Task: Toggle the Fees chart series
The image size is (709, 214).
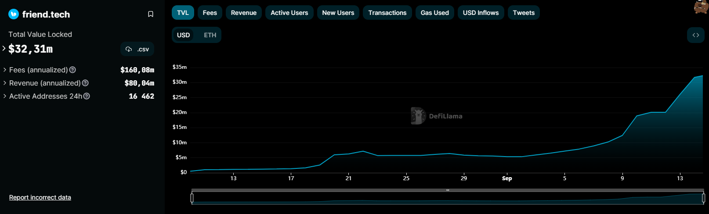Action: tap(210, 13)
